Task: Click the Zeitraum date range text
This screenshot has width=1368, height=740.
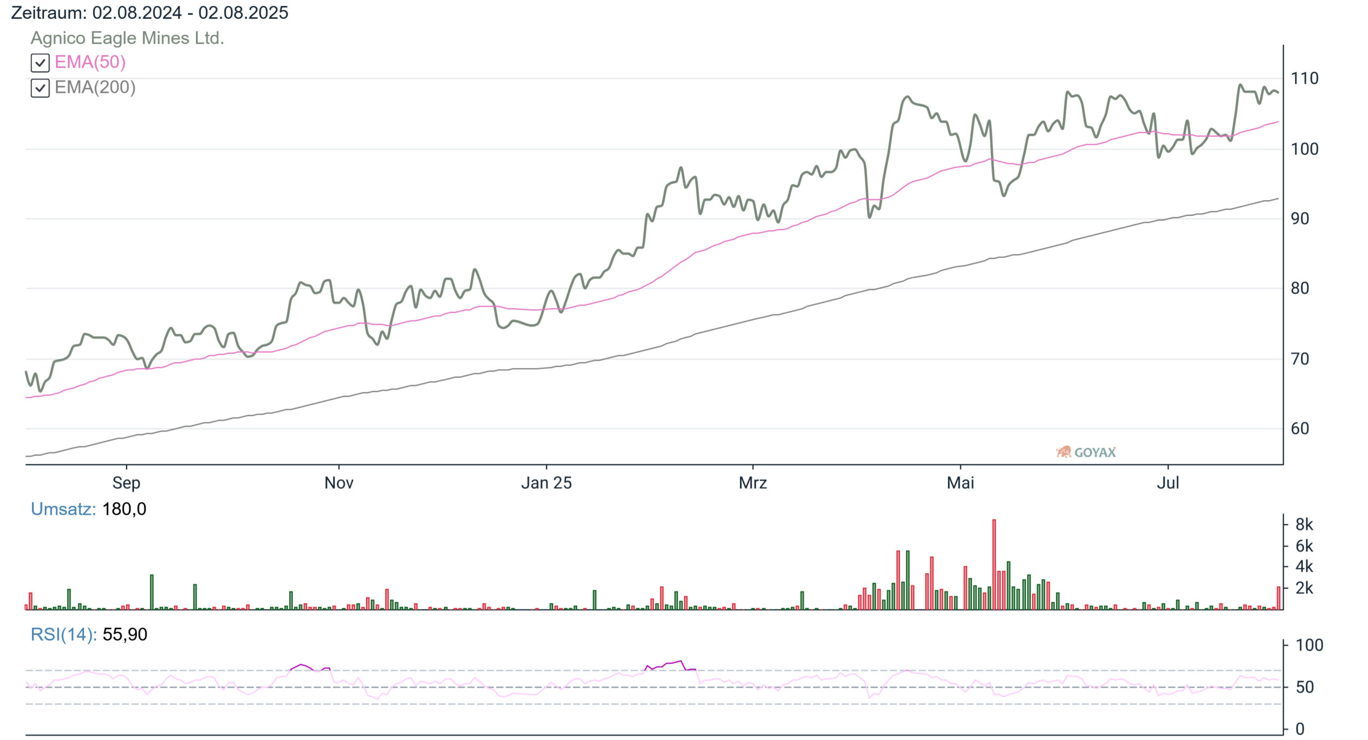Action: tap(150, 13)
